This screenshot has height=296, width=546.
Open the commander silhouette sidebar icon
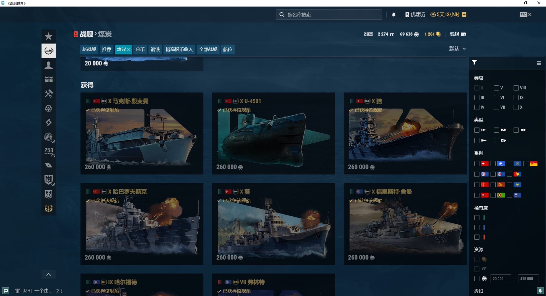pos(49,65)
